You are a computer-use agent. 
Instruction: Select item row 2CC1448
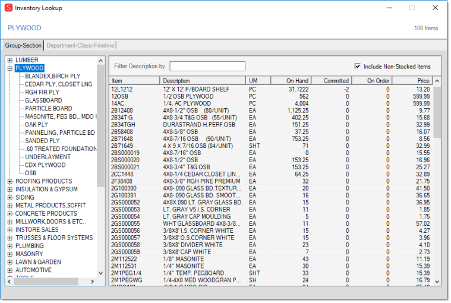pyautogui.click(x=271, y=174)
